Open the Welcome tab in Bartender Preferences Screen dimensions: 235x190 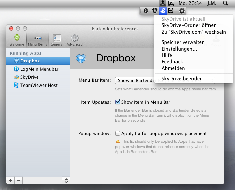pyautogui.click(x=17, y=40)
